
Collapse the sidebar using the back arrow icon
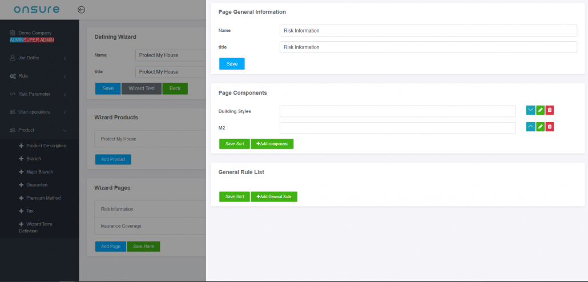pos(82,10)
